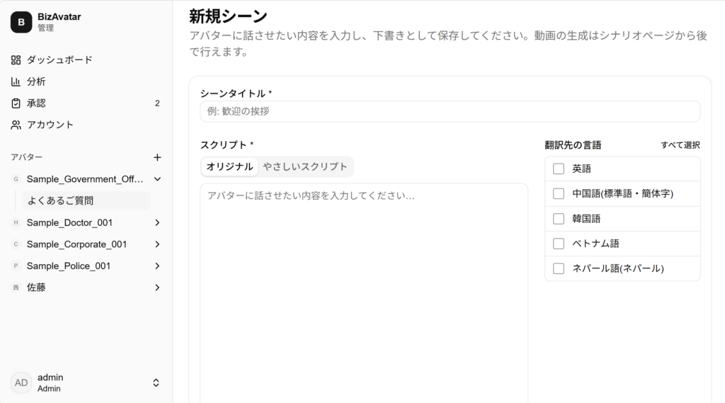Collapse the Sample_Government_Off avatar chevron
Image resolution: width=725 pixels, height=403 pixels.
click(157, 179)
